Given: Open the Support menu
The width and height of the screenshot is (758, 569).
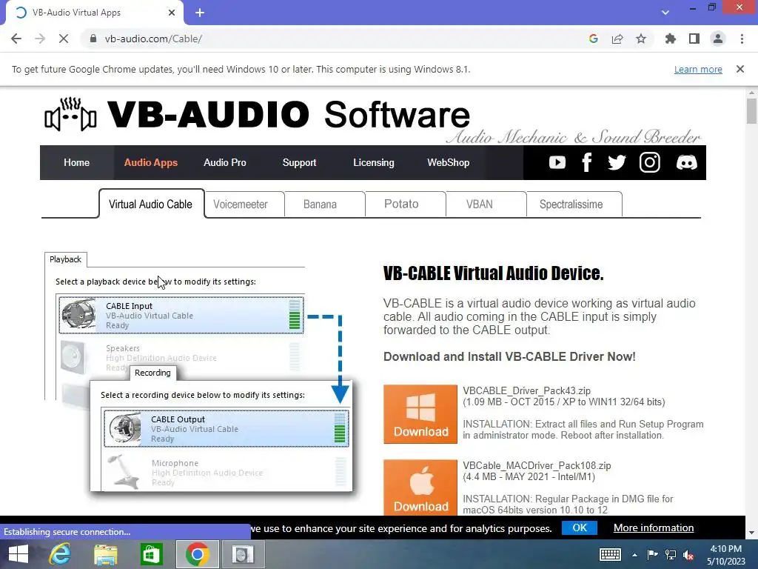Looking at the screenshot, I should [299, 162].
